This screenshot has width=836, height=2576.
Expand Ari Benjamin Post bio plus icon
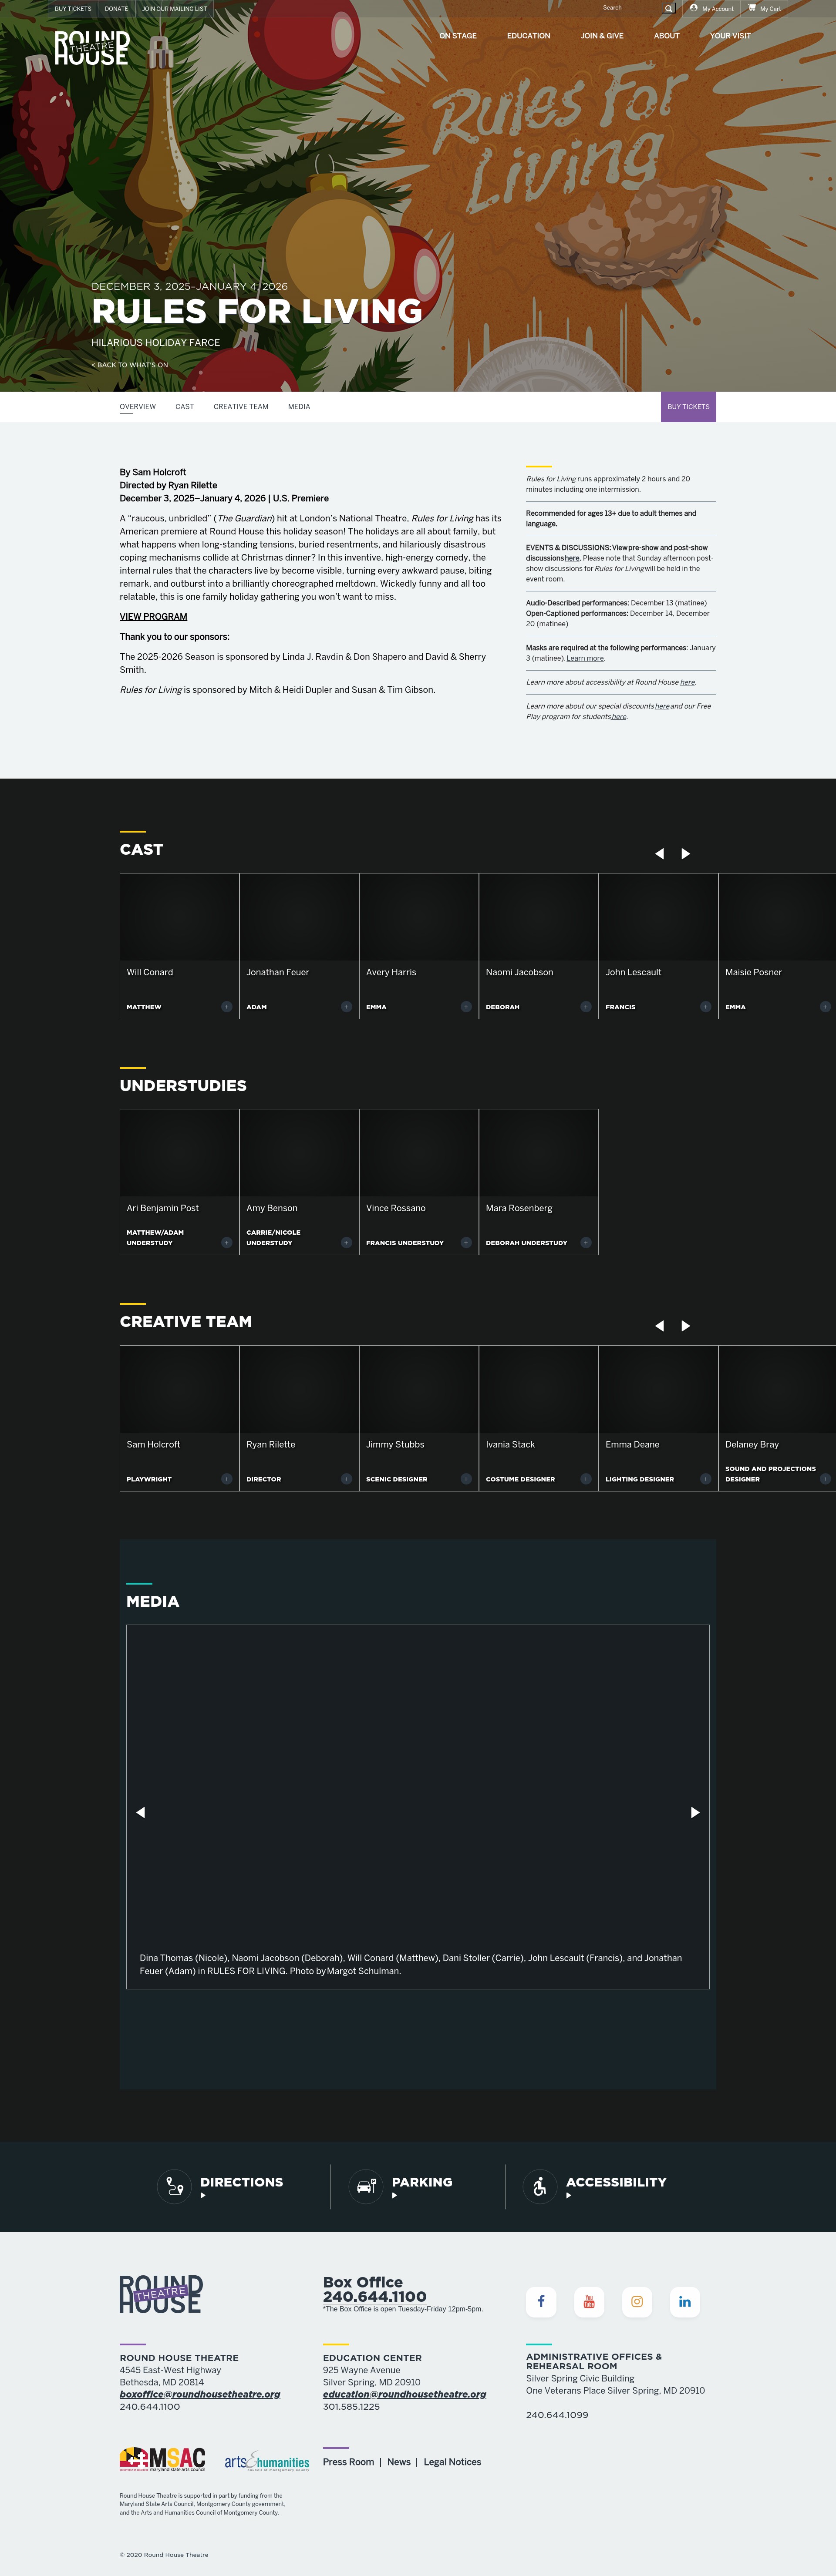227,1243
